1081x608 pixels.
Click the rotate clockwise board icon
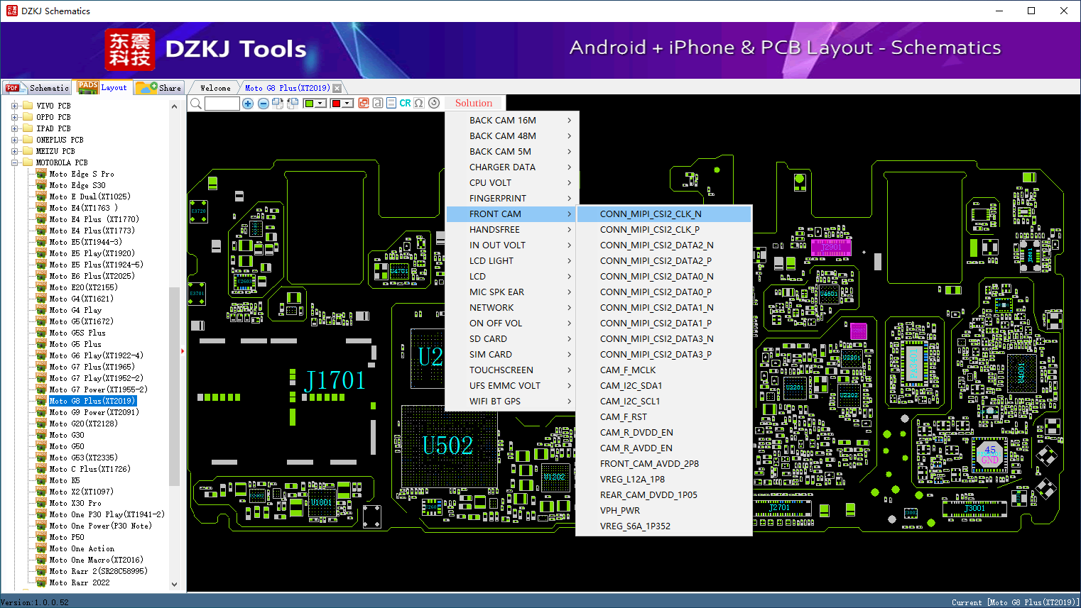pyautogui.click(x=278, y=104)
